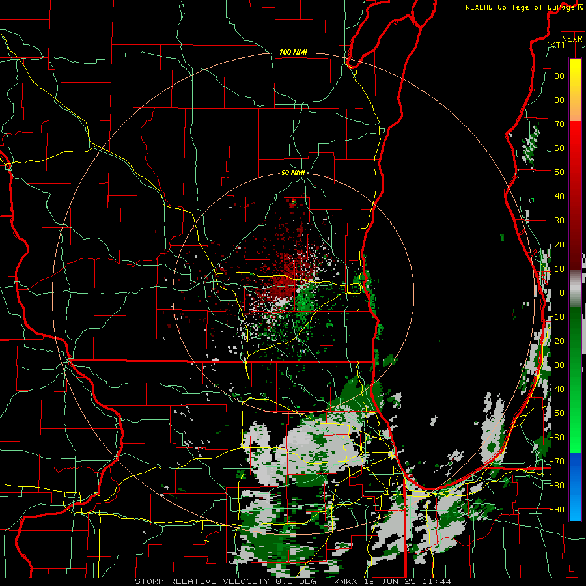
Task: Click the KMKX radar site identifier
Action: (x=347, y=581)
